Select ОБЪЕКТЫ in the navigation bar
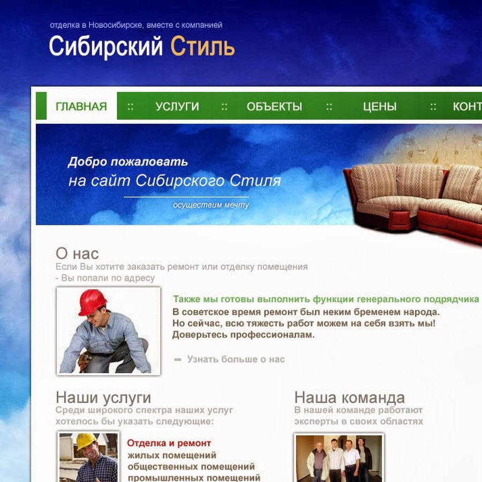The width and height of the screenshot is (482, 482). pos(274,107)
